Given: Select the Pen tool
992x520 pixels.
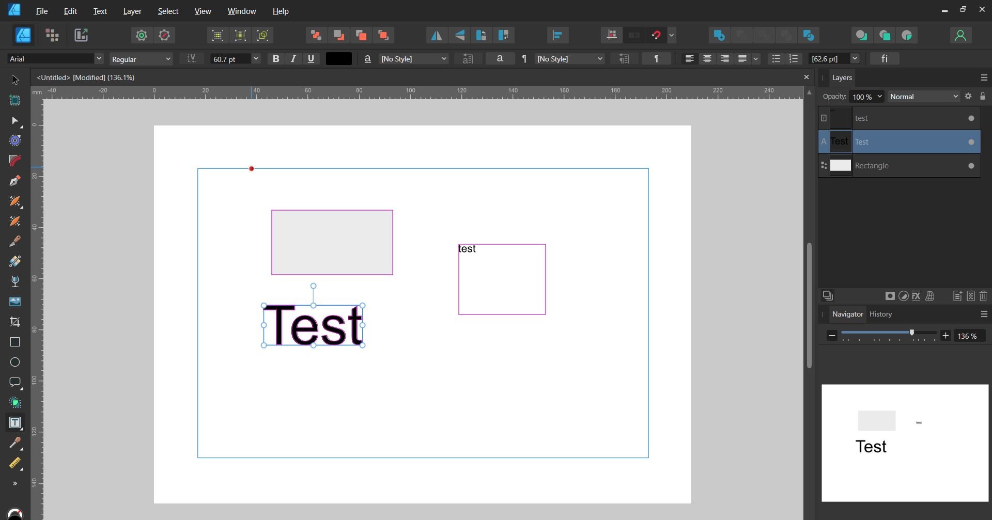Looking at the screenshot, I should click(x=15, y=181).
